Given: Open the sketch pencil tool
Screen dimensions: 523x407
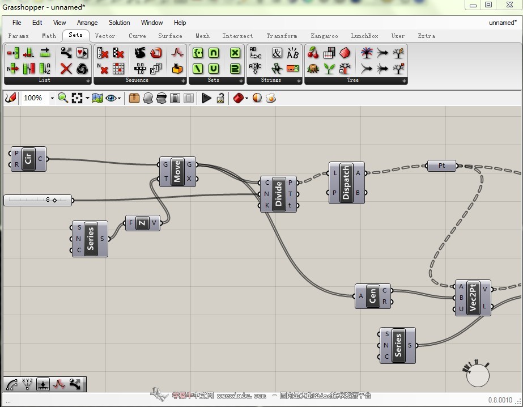Looking at the screenshot, I should click(x=11, y=97).
